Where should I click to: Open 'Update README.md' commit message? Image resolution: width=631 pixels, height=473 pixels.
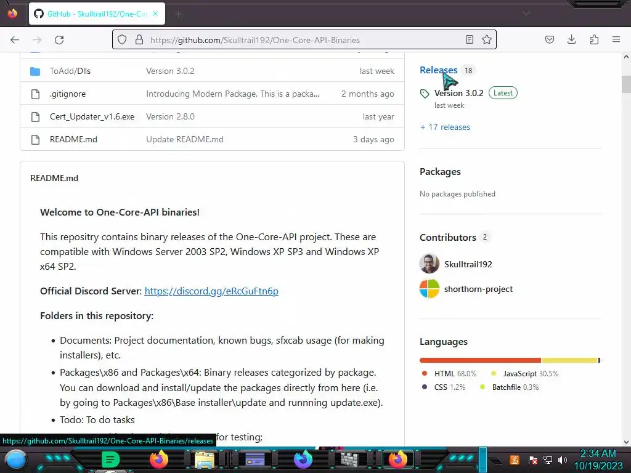point(185,140)
